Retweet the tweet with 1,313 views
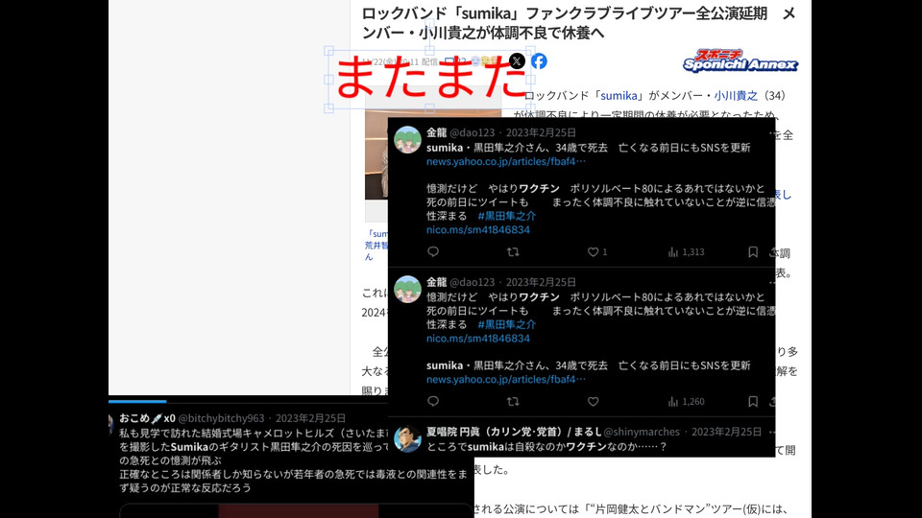Image resolution: width=922 pixels, height=518 pixels. [513, 252]
